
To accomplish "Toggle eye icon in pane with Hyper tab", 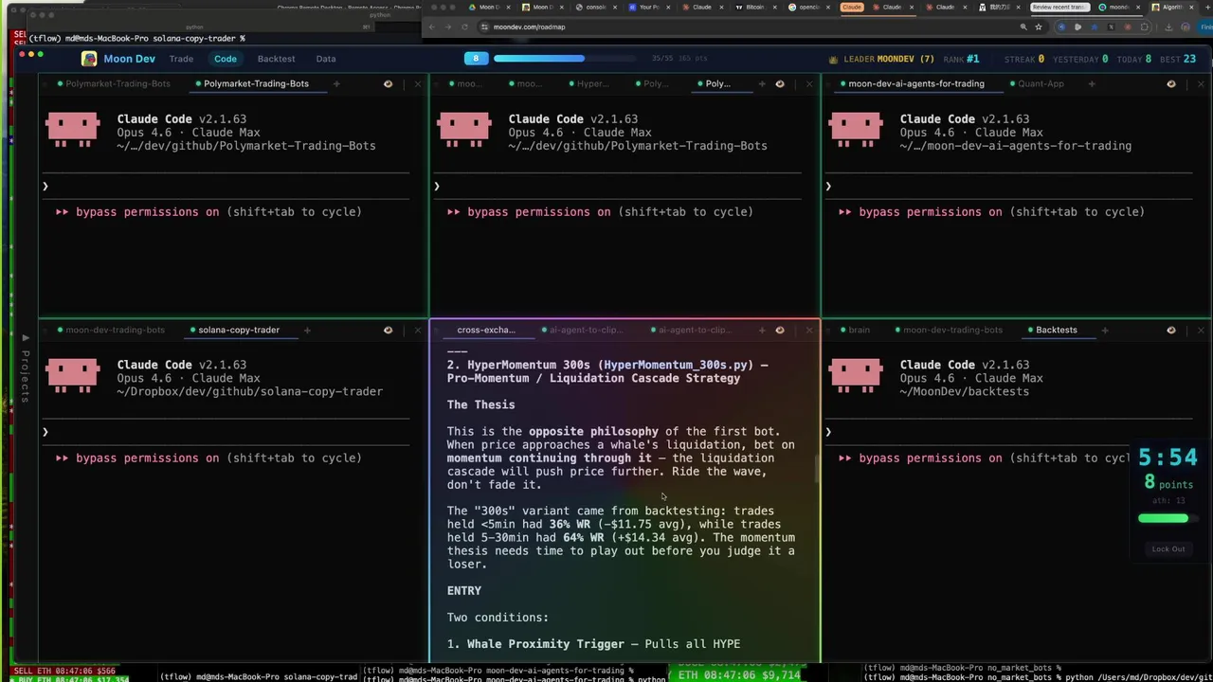I will coord(780,83).
